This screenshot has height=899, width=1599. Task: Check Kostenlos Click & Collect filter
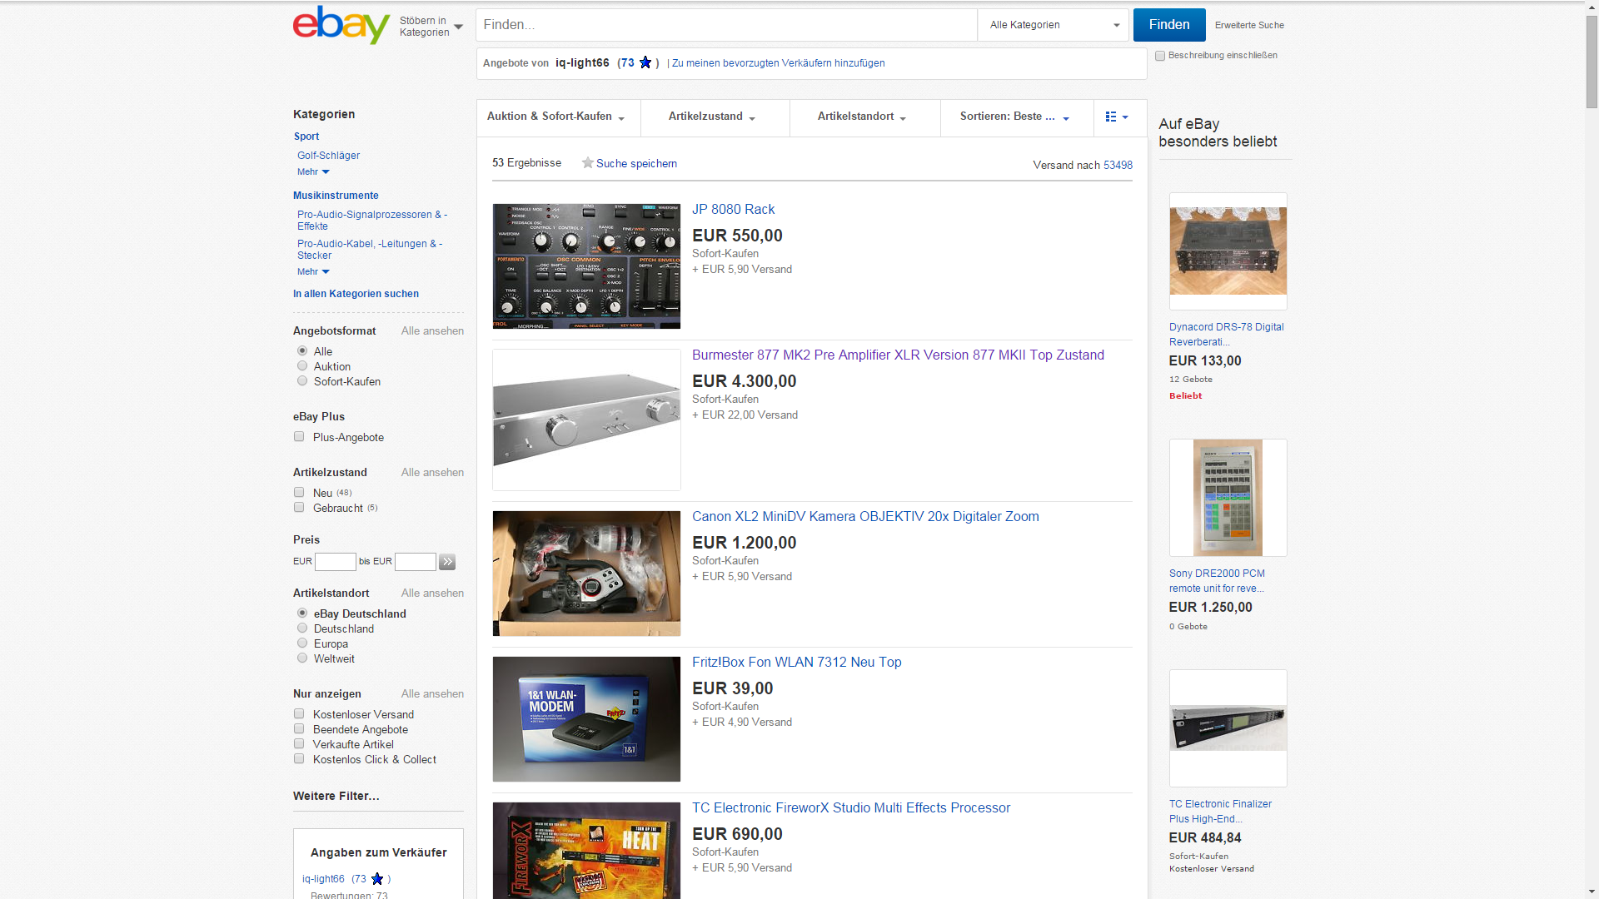pyautogui.click(x=299, y=759)
